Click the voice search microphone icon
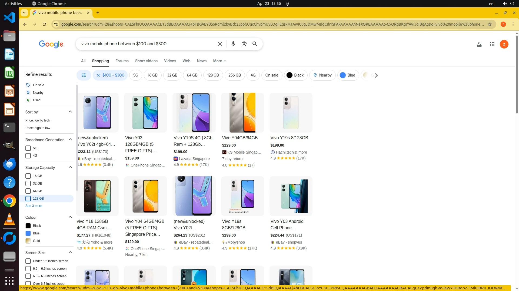The height and width of the screenshot is (291, 519). pyautogui.click(x=233, y=44)
